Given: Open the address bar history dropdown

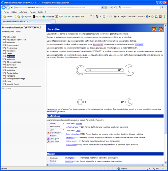Looking at the screenshot, I should coord(102,8).
